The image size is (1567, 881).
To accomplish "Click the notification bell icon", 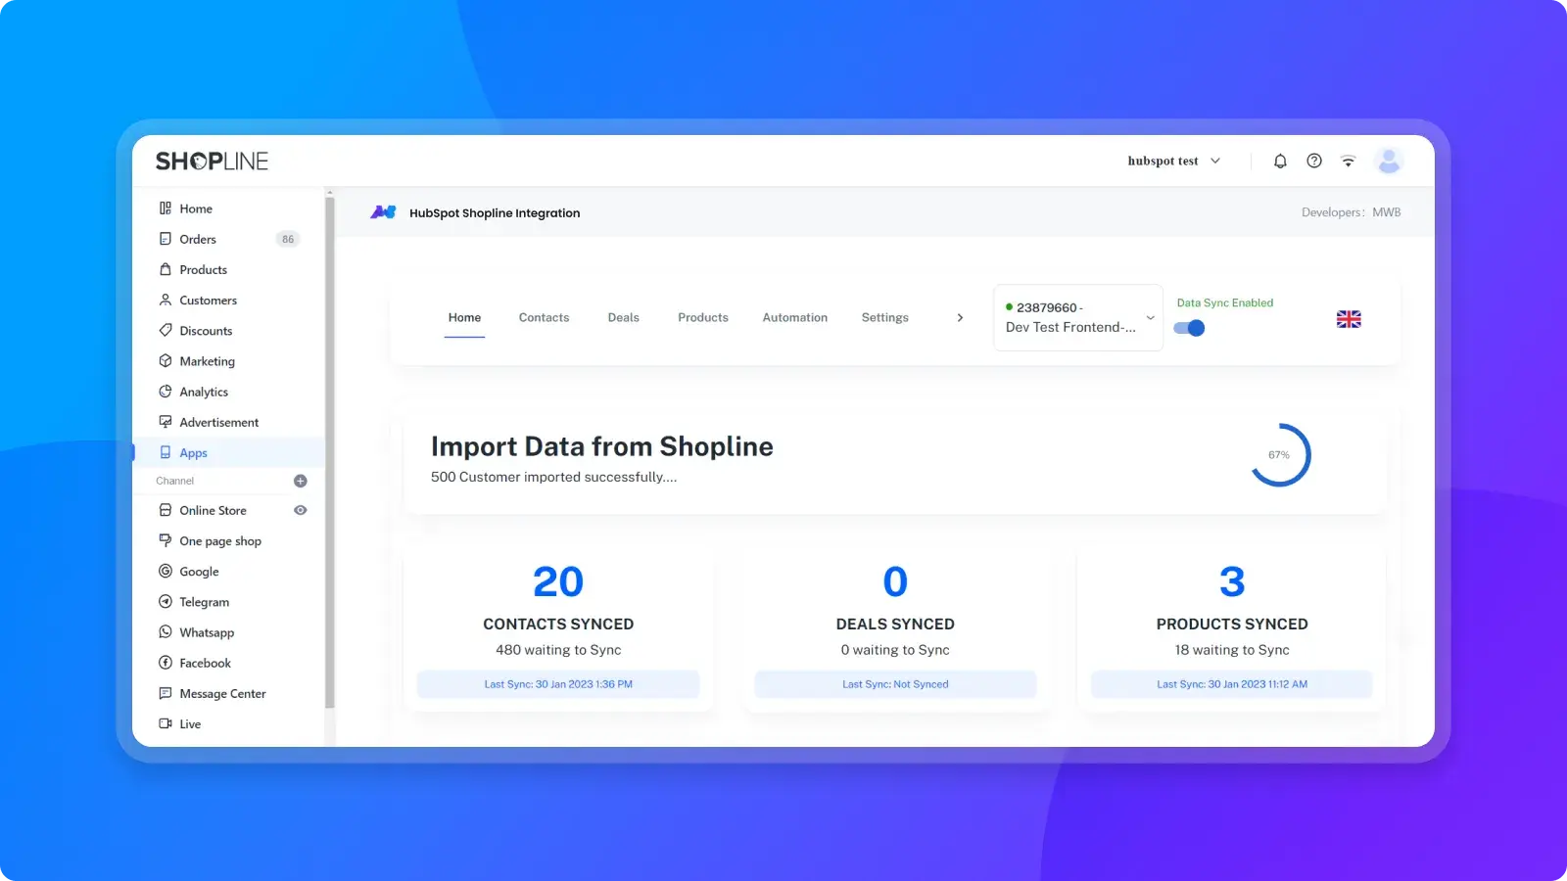I will coord(1280,162).
